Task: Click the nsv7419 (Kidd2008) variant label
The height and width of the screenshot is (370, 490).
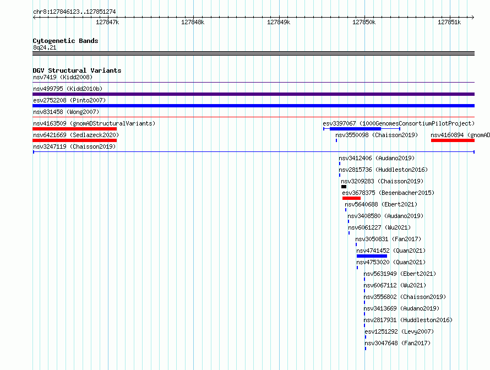Action: click(63, 77)
